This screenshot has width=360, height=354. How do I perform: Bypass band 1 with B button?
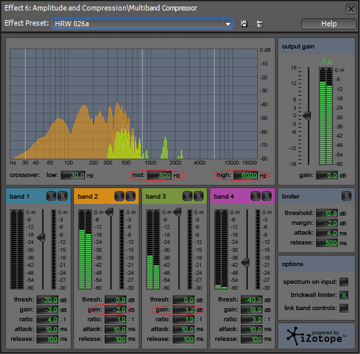click(x=62, y=196)
